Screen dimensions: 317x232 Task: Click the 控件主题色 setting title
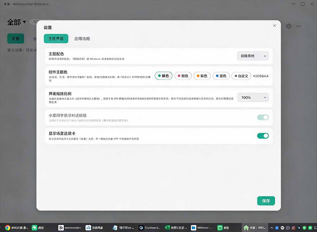click(58, 72)
